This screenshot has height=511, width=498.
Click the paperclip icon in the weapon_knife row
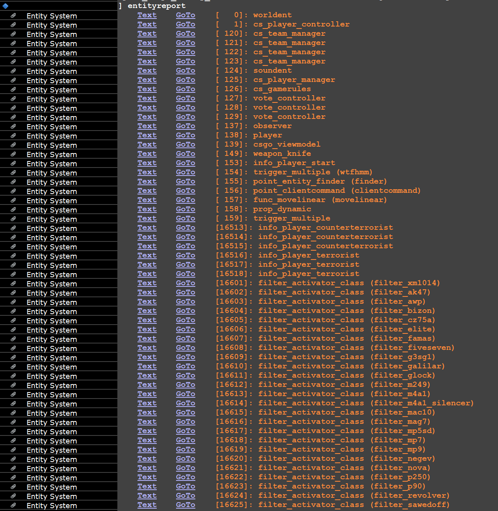(x=13, y=154)
